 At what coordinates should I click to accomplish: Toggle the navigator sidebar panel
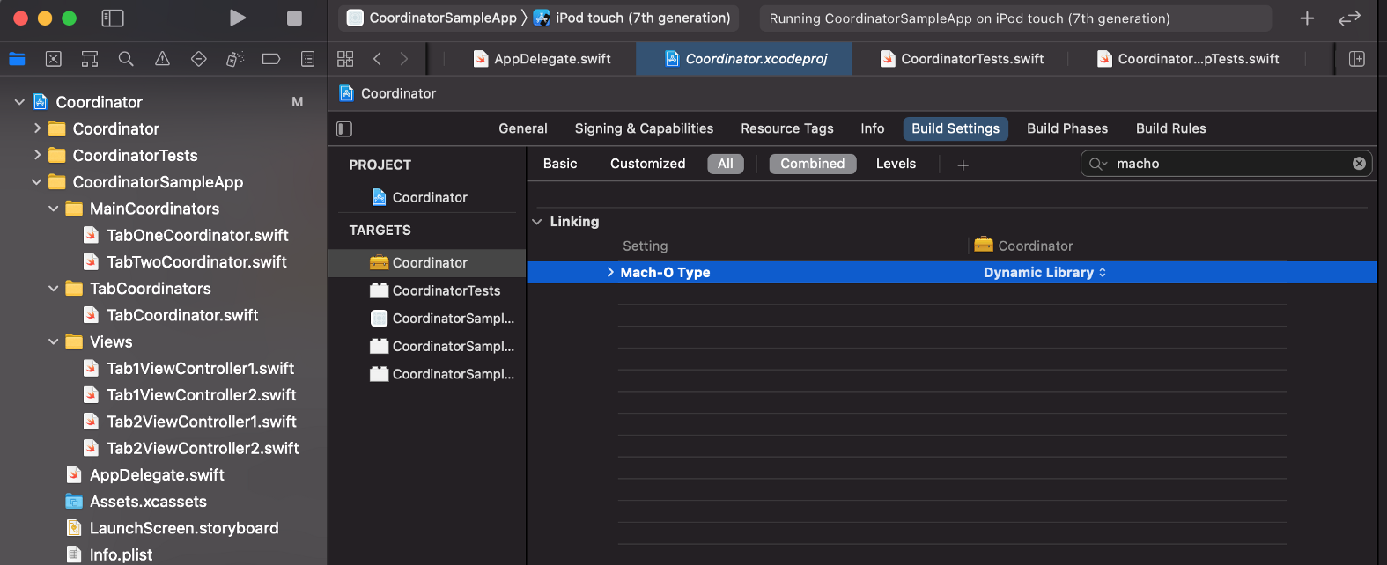[113, 18]
